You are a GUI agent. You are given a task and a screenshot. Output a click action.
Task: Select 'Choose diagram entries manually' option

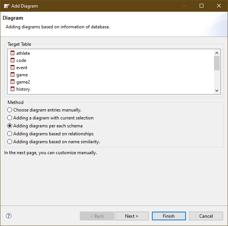pyautogui.click(x=10, y=110)
